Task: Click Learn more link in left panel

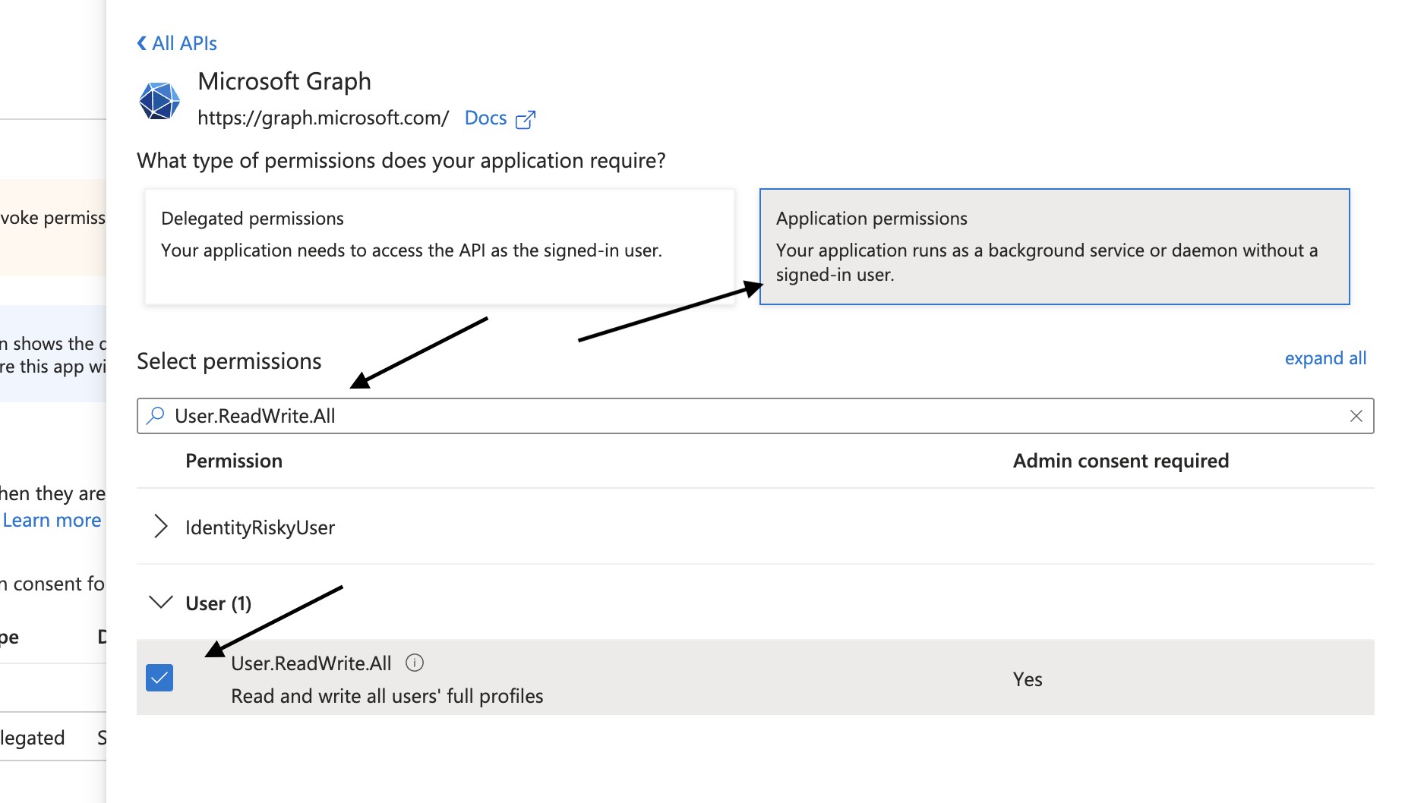Action: pos(52,520)
